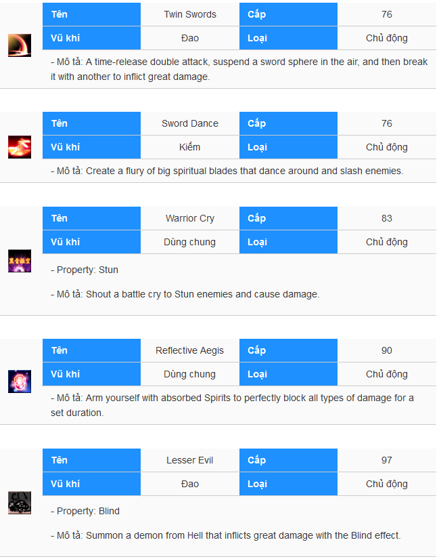Click the level 97 value cell
Screen dimensions: 441x559
pos(387,460)
